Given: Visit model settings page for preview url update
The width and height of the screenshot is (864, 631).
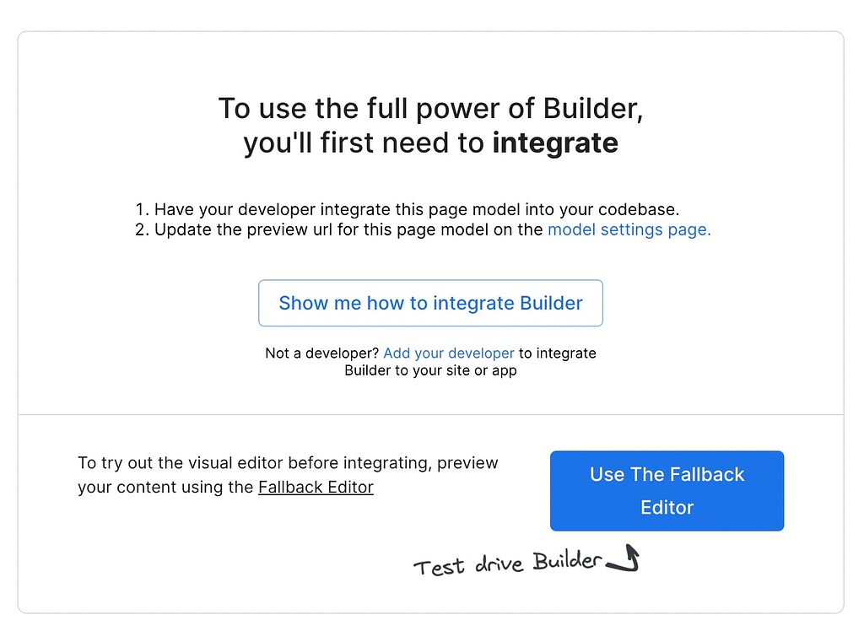Looking at the screenshot, I should 628,229.
